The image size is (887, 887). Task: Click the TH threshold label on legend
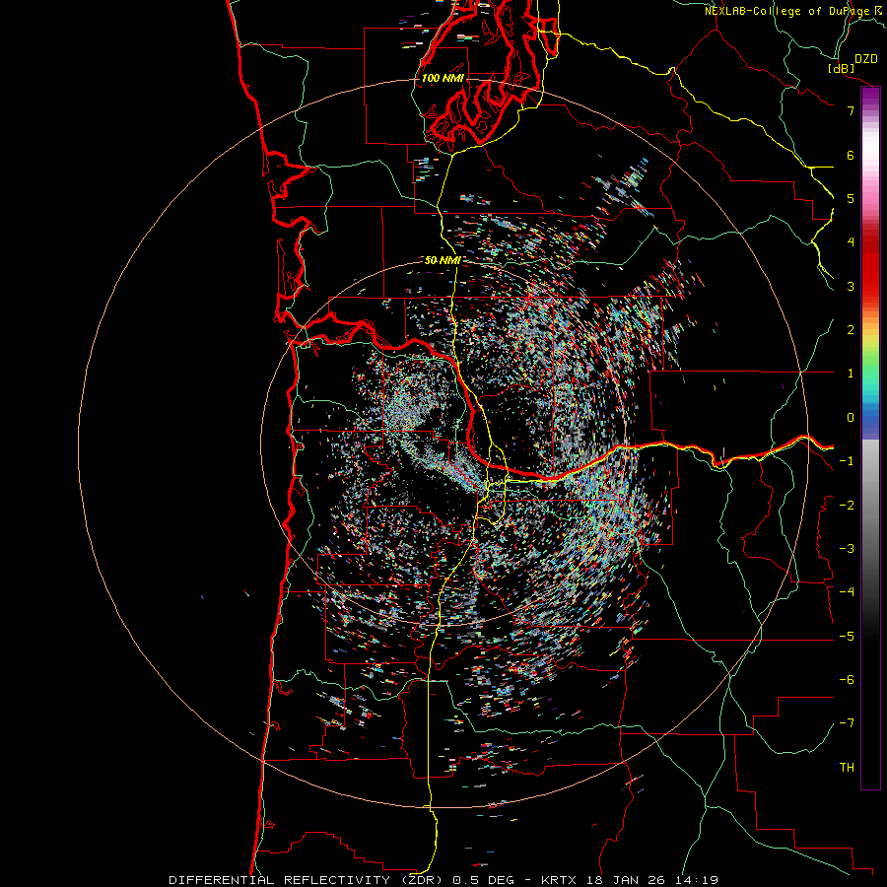[847, 768]
